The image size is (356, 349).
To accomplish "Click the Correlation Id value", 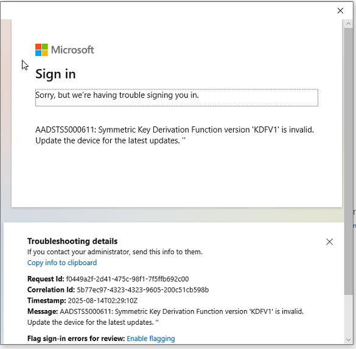I will click(x=142, y=290).
